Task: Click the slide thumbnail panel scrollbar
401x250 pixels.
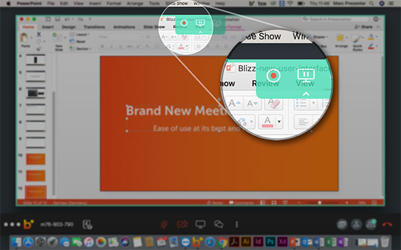Action: (53, 143)
